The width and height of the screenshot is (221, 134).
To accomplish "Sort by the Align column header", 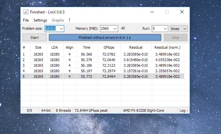I will coord(70,47).
